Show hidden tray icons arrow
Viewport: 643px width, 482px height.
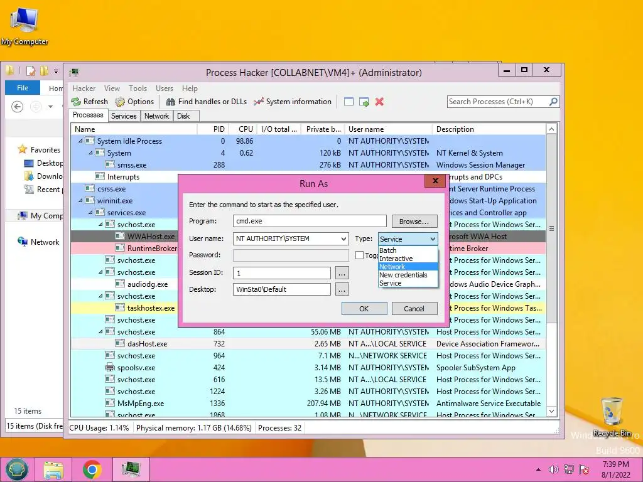538,469
